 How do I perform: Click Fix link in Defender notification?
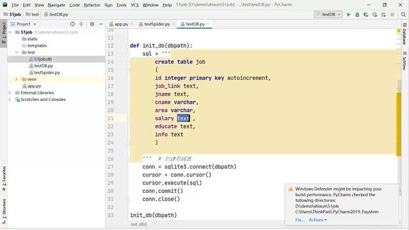(299, 220)
